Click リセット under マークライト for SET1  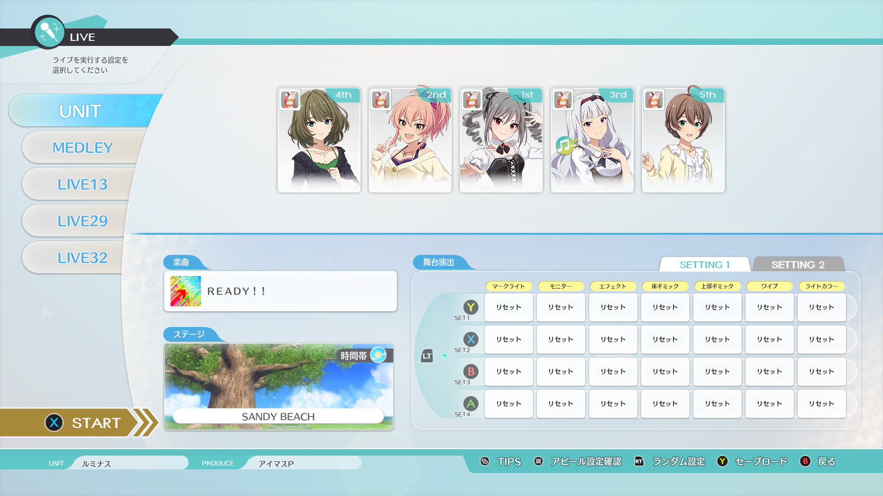[x=509, y=307]
